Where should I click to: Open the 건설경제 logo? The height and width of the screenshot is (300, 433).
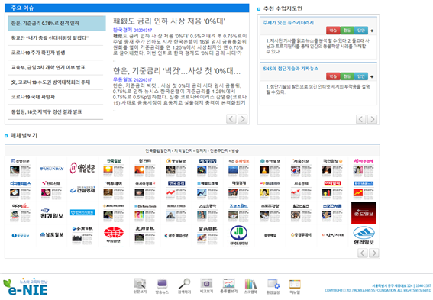[x=82, y=189]
